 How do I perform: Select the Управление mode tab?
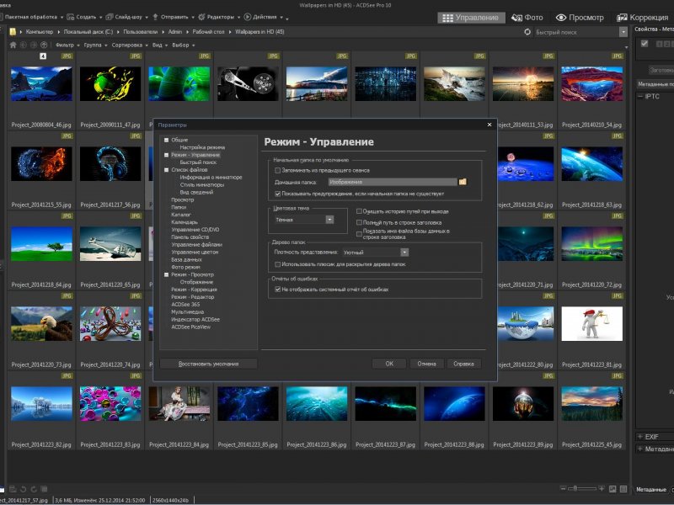(471, 18)
